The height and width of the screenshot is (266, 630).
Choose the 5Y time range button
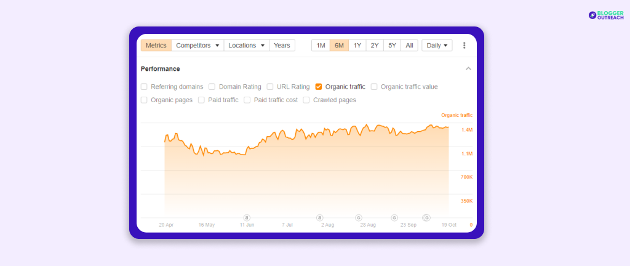coord(392,46)
